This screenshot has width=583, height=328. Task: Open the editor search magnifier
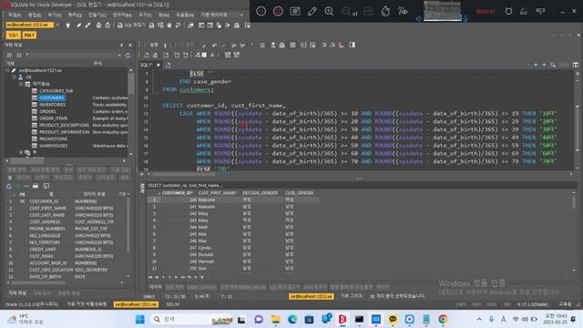click(x=553, y=65)
